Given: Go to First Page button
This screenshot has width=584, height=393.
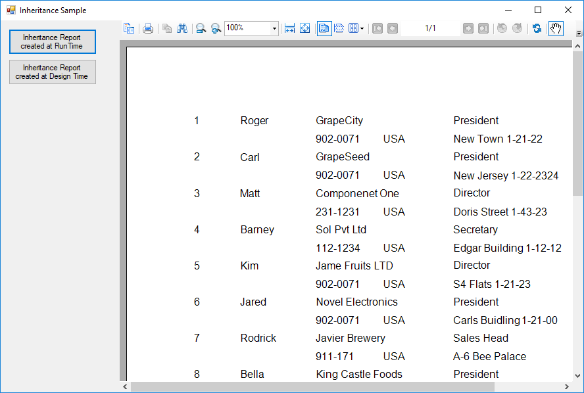Looking at the screenshot, I should (x=377, y=28).
